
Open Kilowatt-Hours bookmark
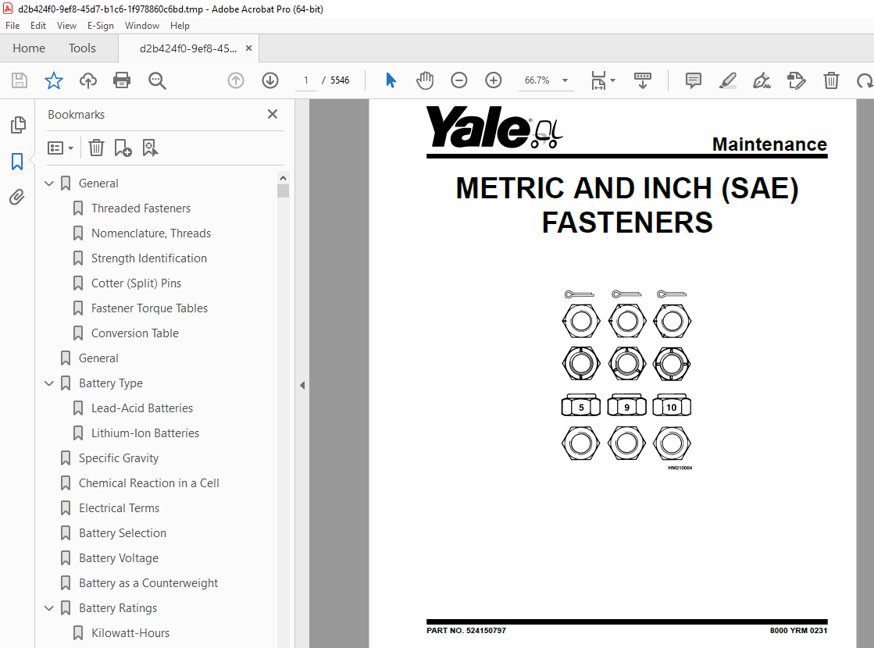click(x=130, y=633)
